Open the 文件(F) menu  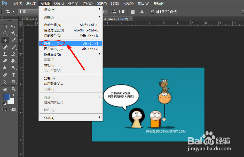point(17,3)
